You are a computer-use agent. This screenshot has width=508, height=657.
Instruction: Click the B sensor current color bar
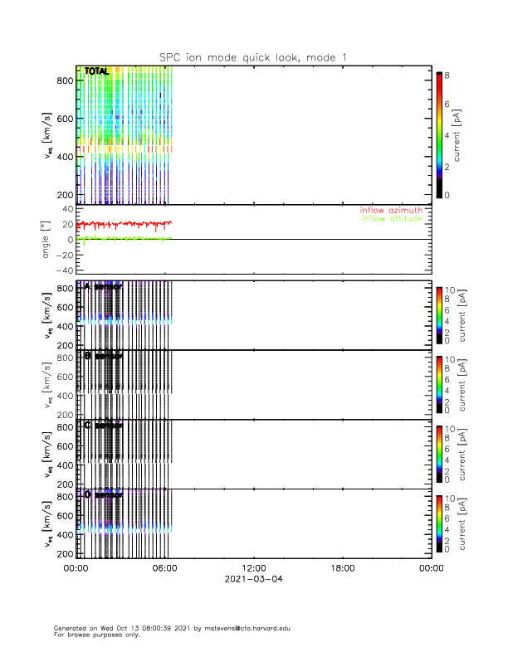(439, 385)
